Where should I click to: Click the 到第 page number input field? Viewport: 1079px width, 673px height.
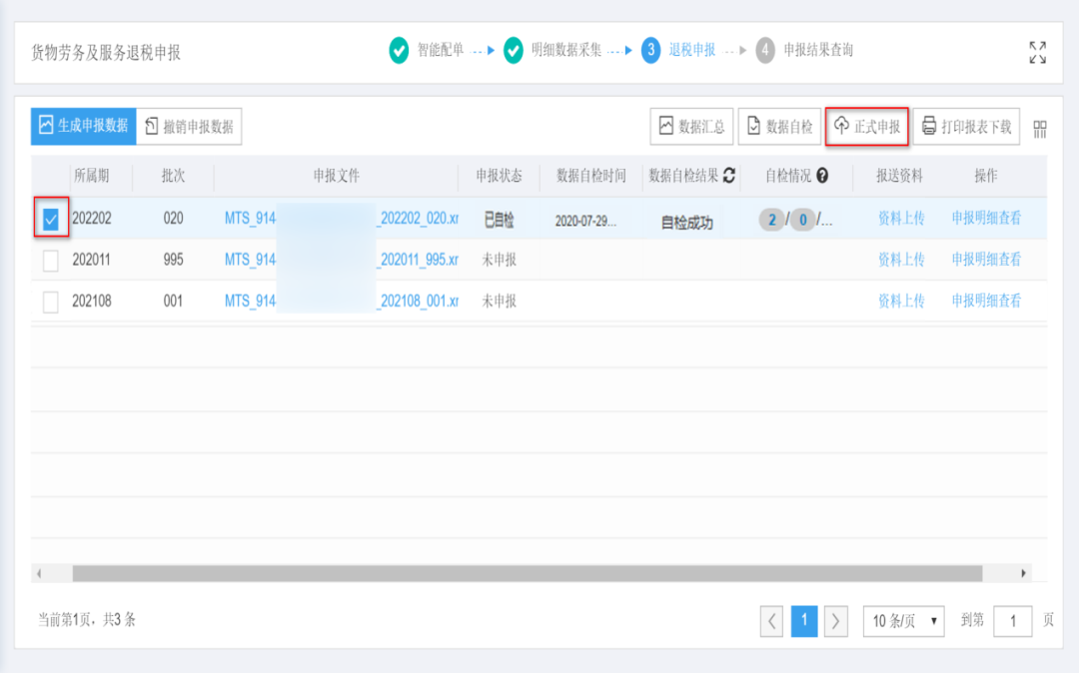tap(1012, 620)
